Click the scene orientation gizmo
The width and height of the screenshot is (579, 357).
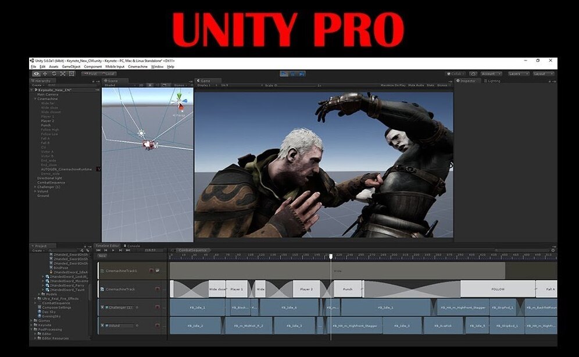click(180, 102)
